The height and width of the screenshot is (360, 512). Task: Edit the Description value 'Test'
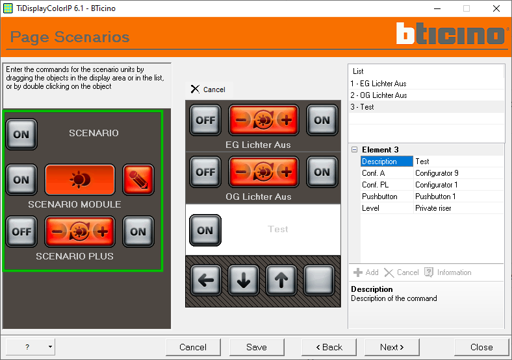(x=459, y=162)
